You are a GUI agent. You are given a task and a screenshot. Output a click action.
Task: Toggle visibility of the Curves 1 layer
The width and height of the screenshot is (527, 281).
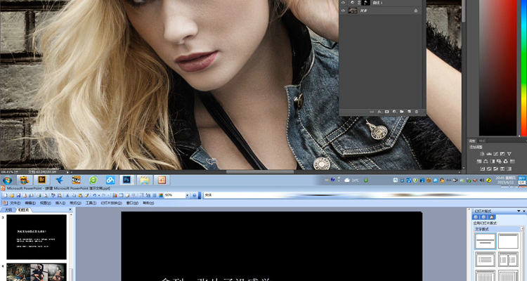343,3
